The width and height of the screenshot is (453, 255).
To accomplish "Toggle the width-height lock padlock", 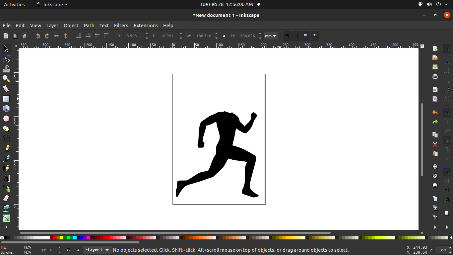I will coord(224,36).
